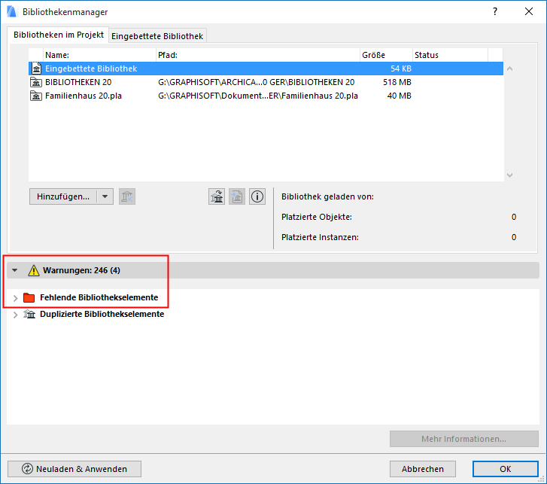Select the BIBLIOTHEKEN 20 row

click(x=266, y=82)
